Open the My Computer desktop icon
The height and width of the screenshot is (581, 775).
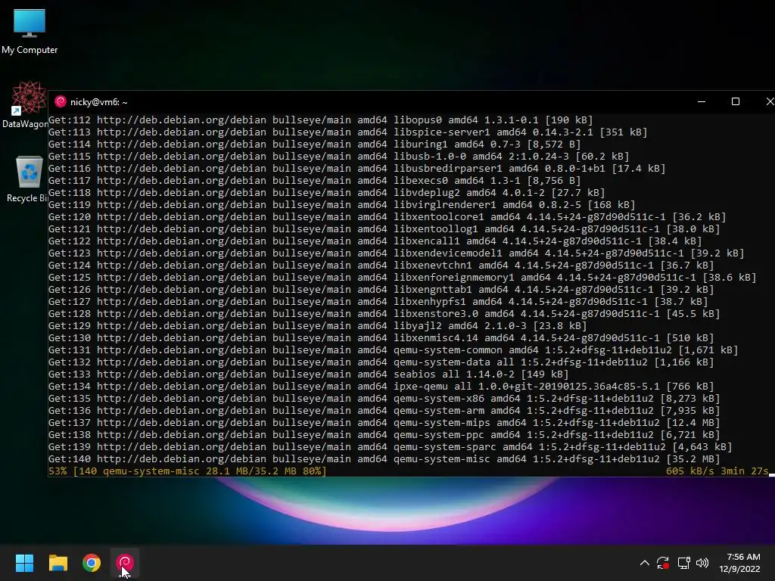click(x=30, y=31)
